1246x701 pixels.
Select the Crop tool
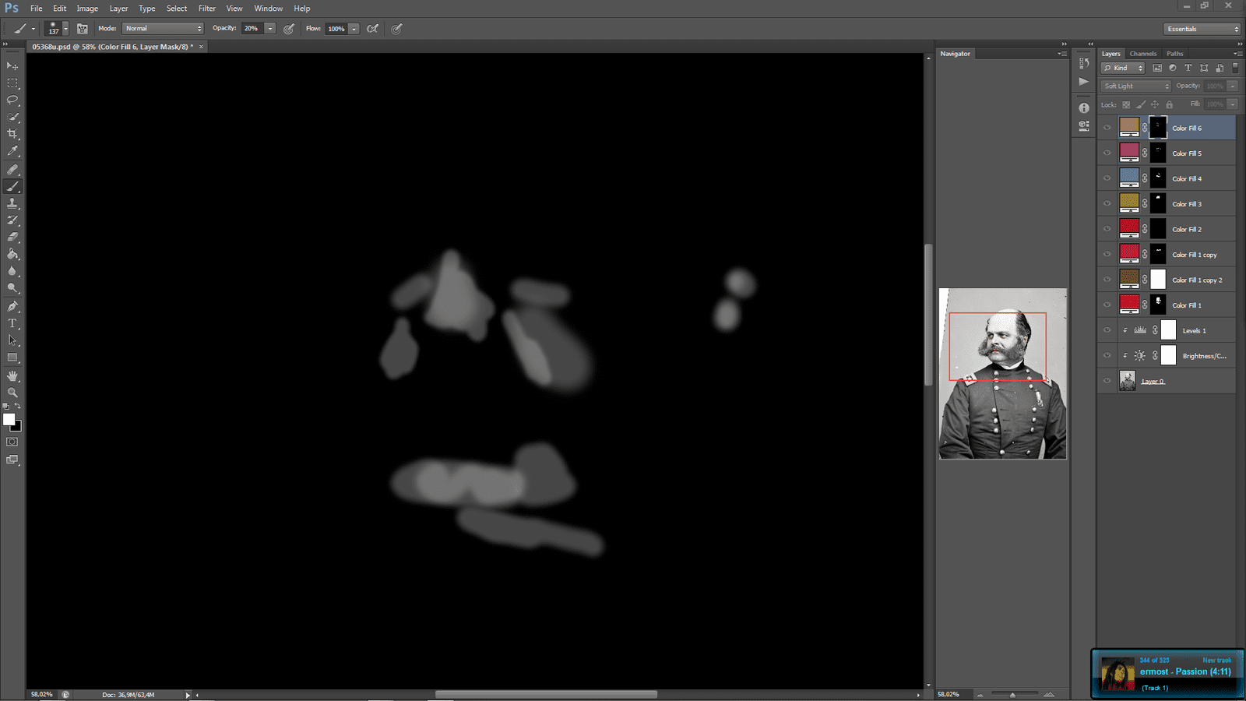click(12, 134)
